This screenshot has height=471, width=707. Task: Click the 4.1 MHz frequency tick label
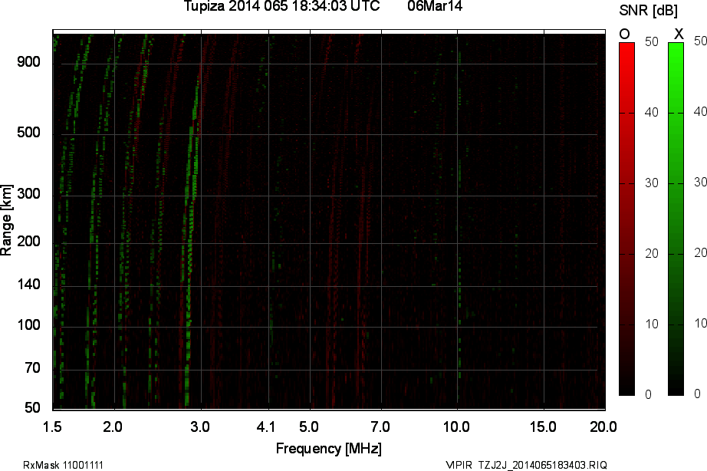pos(268,426)
